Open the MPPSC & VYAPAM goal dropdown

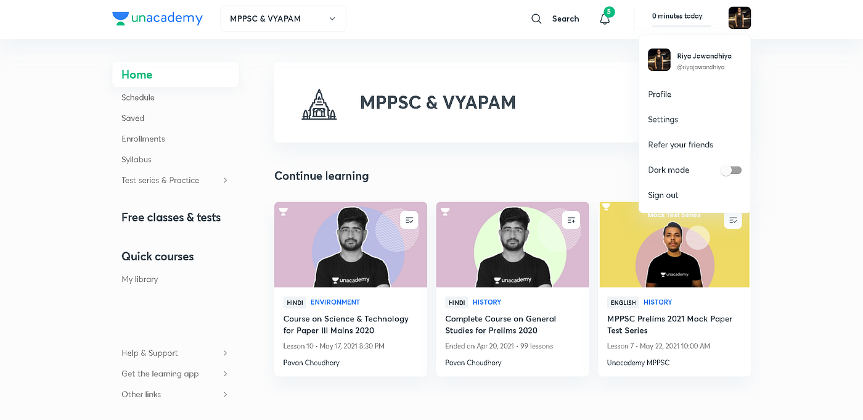pos(283,19)
